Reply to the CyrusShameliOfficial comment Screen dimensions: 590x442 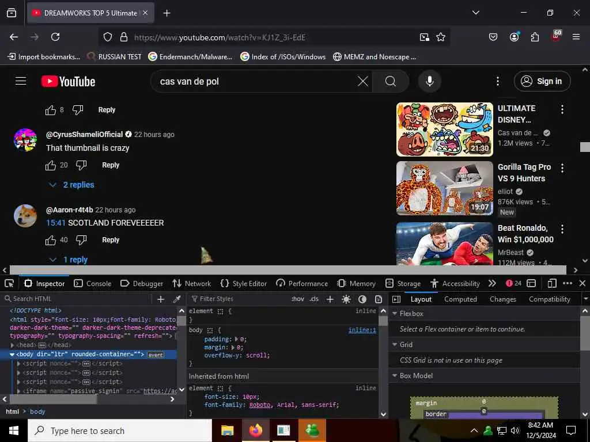[111, 165]
